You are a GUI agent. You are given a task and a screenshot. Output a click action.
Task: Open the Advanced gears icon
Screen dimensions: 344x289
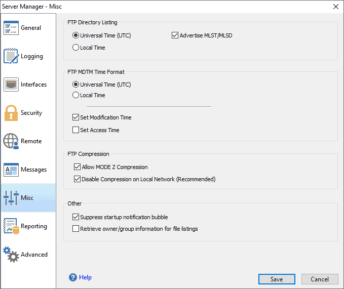[11, 255]
